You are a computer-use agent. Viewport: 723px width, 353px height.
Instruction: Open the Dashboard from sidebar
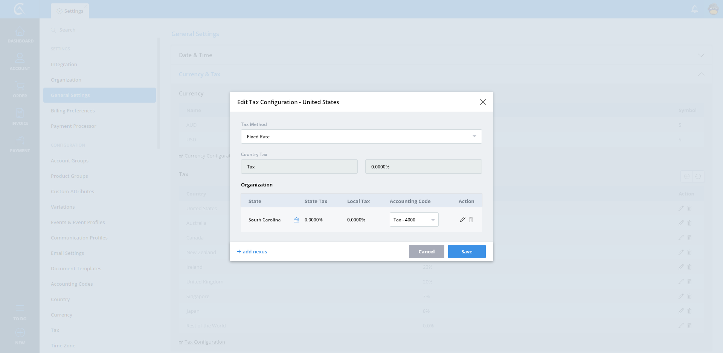(20, 35)
